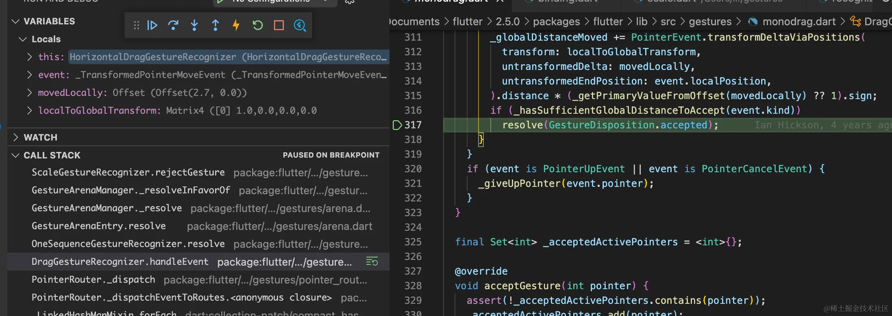Click 'acceptGesture' method name on line 328
Viewport: 892px width, 316px height.
pyautogui.click(x=522, y=286)
